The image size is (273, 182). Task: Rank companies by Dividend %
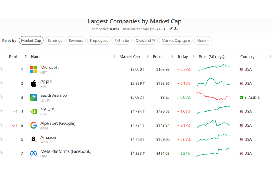click(145, 41)
